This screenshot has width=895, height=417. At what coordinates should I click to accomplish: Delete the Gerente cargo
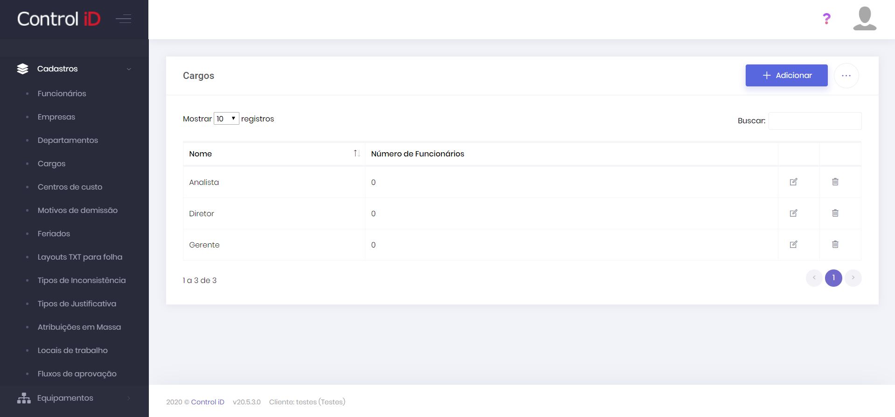835,244
